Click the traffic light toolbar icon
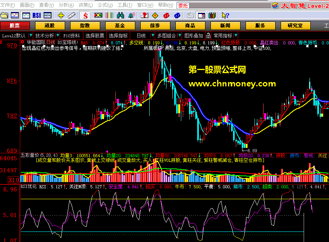329x242 pixels. 98,15
